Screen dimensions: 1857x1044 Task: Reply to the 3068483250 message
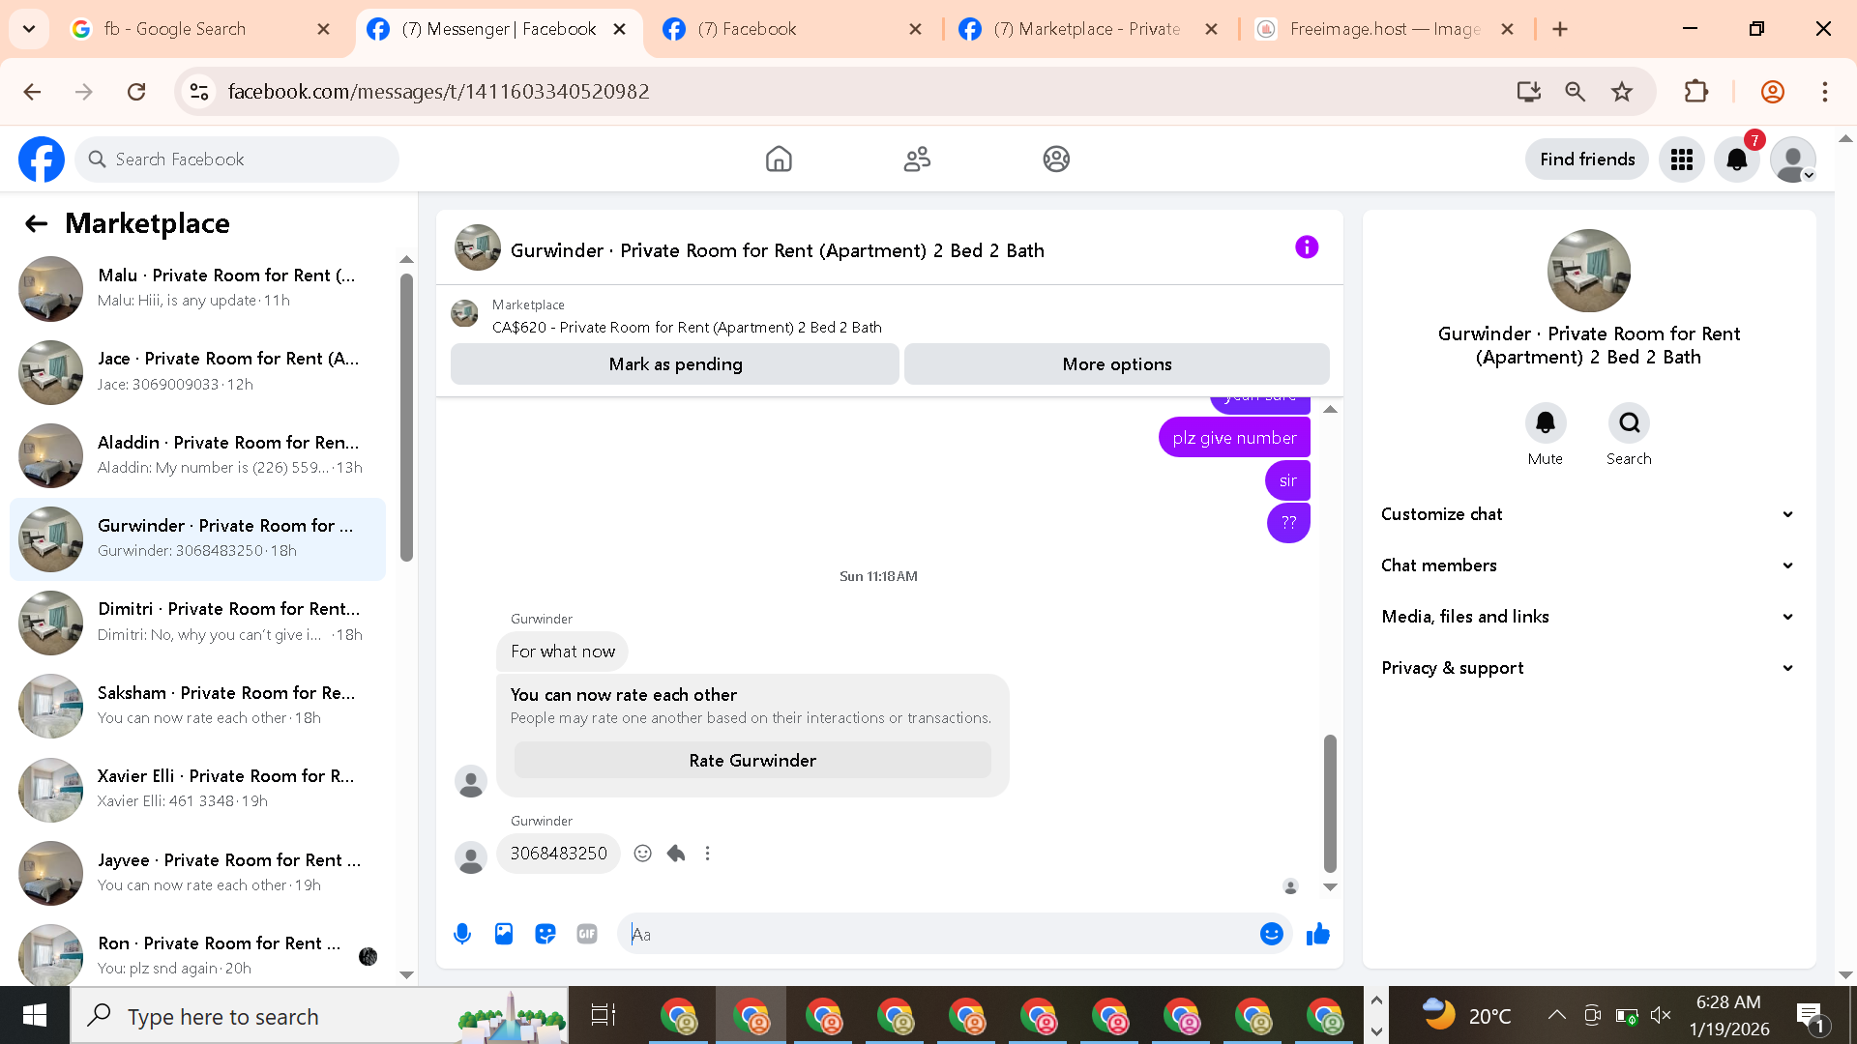[676, 854]
